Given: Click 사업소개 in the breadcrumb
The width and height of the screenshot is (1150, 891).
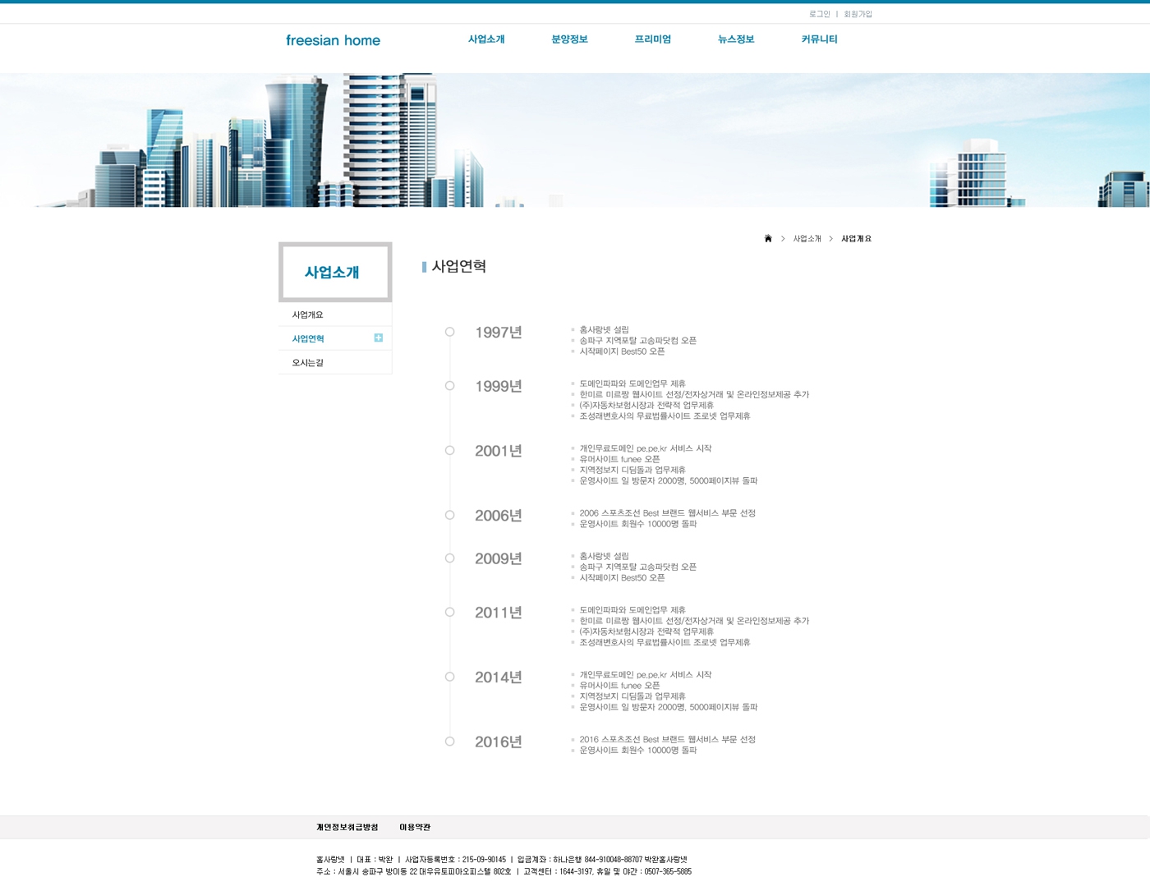Looking at the screenshot, I should (x=807, y=239).
